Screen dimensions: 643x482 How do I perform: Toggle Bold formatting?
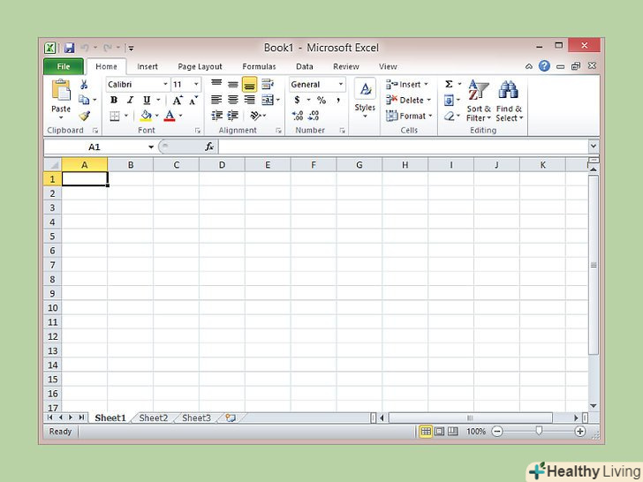113,101
